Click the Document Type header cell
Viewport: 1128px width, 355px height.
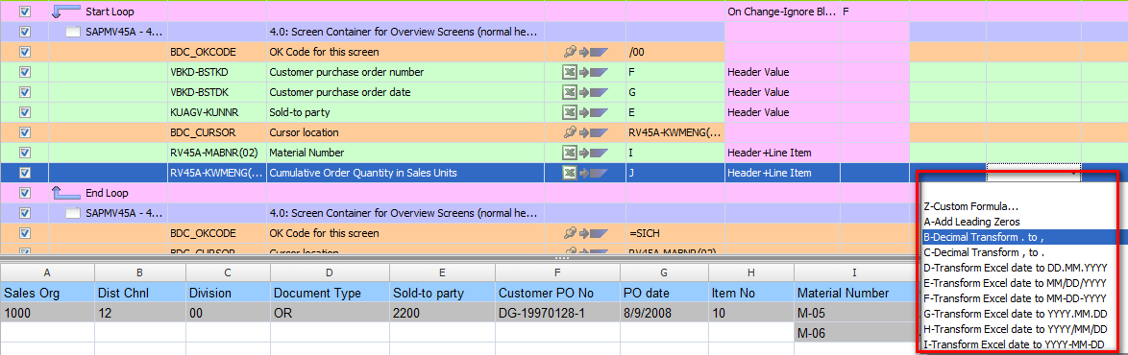pyautogui.click(x=329, y=293)
